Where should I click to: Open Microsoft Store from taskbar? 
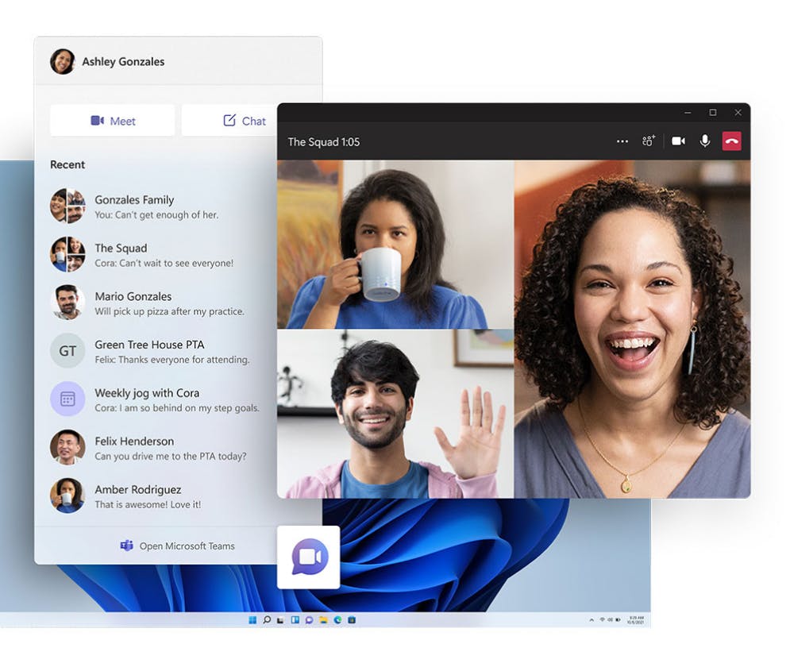pyautogui.click(x=352, y=619)
